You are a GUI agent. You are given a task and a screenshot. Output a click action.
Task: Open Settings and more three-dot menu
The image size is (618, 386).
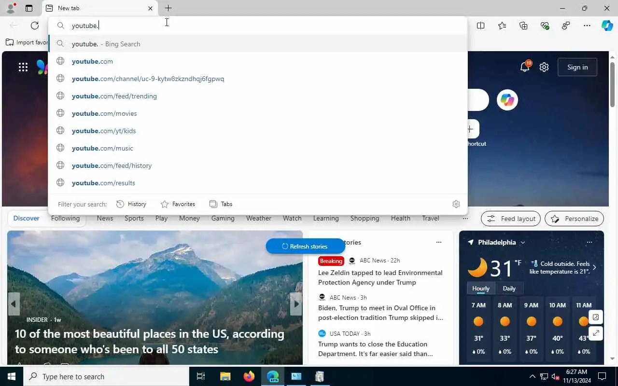587,26
